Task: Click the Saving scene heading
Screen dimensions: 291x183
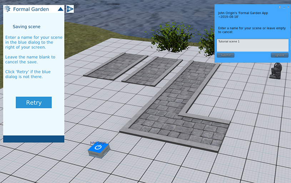Action: [26, 27]
